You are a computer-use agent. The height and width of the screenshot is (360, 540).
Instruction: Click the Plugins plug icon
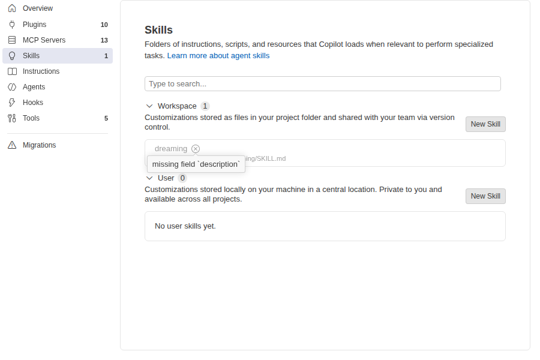(x=12, y=25)
